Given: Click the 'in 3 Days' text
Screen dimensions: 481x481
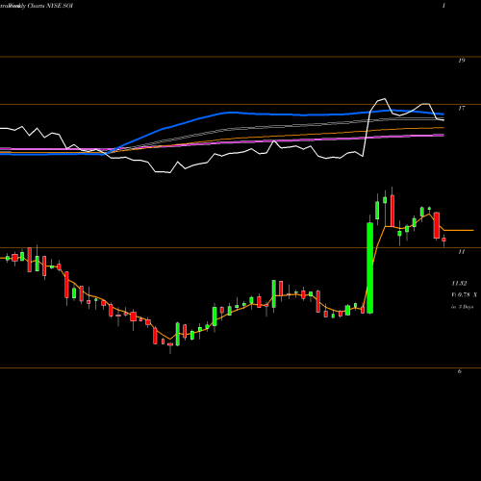Looking at the screenshot, I should click(463, 307).
